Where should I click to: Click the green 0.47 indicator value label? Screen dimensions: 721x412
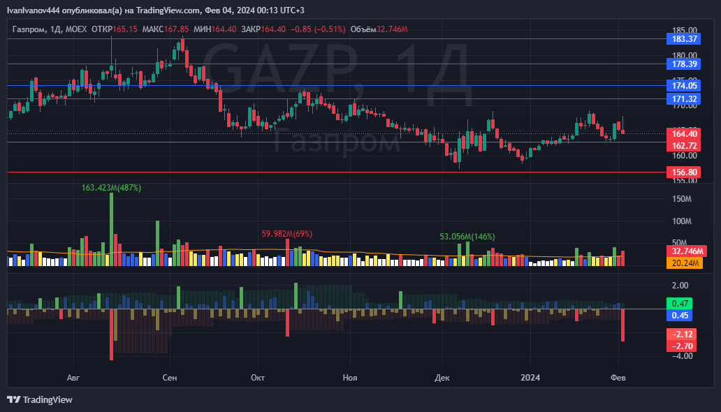679,304
